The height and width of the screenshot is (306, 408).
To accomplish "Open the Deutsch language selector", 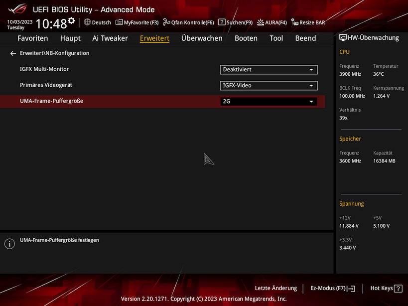I will click(x=98, y=22).
